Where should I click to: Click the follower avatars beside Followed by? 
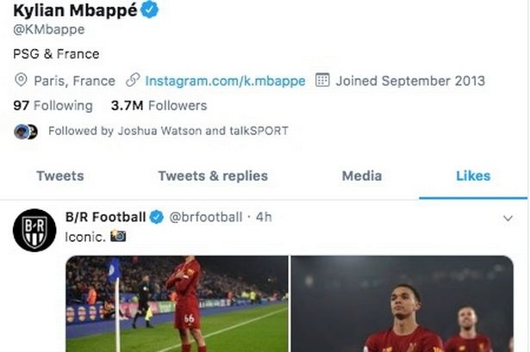(x=26, y=132)
